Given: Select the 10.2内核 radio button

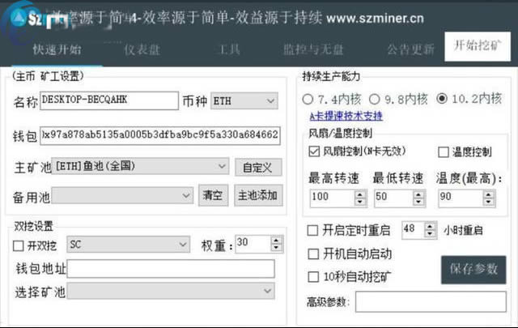Looking at the screenshot, I should click(x=442, y=98).
